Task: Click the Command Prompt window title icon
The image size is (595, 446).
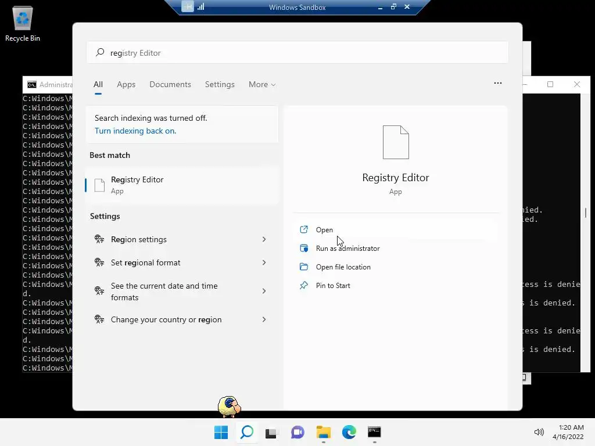Action: (32, 84)
